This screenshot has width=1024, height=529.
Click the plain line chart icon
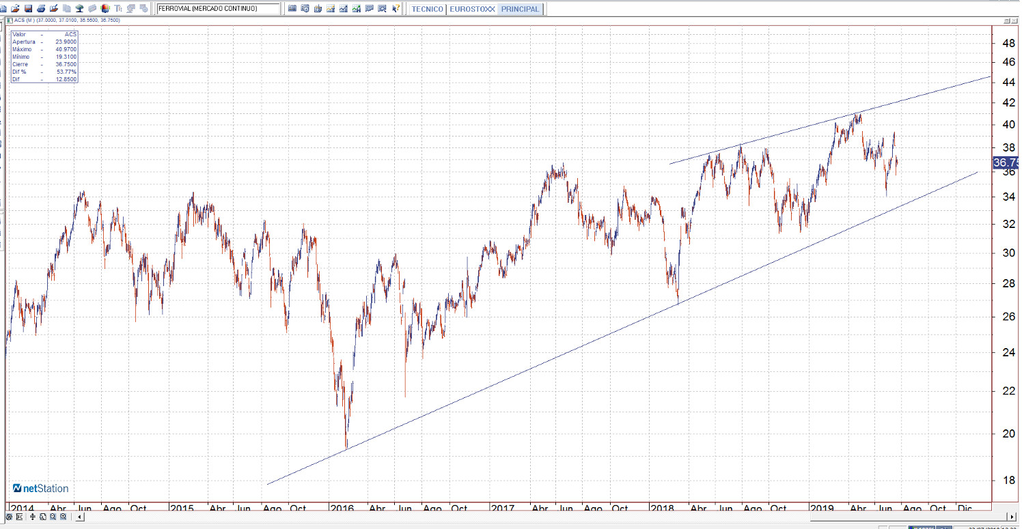[x=343, y=9]
